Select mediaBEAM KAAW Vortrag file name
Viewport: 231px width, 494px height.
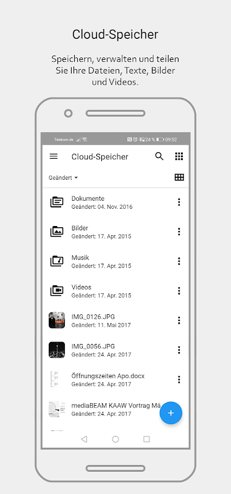116,406
